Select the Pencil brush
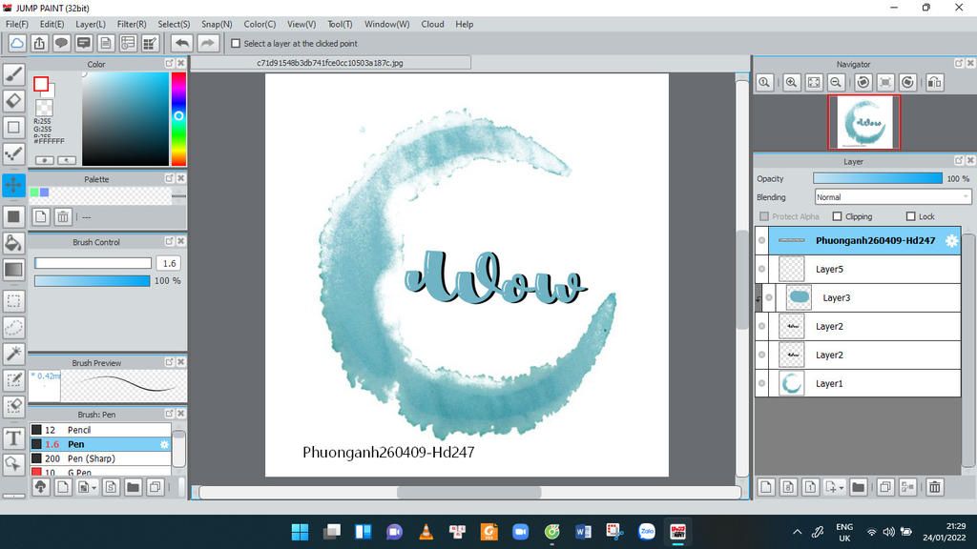 (100, 430)
